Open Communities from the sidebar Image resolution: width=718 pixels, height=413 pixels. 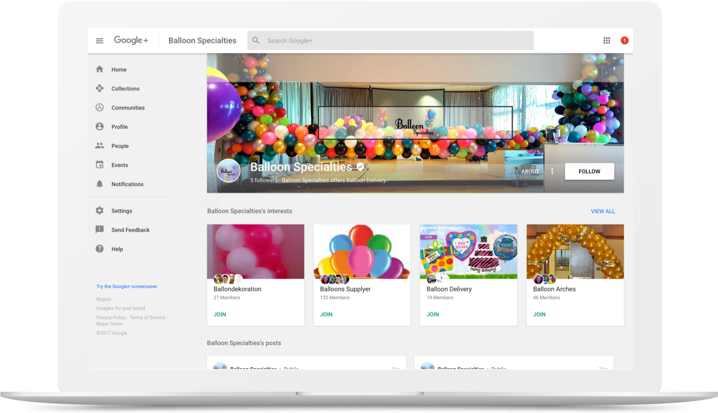(x=128, y=108)
